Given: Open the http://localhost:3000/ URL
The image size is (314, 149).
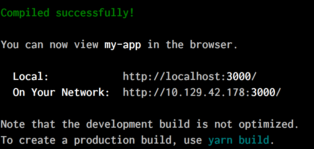Looking at the screenshot, I should click(x=190, y=77).
